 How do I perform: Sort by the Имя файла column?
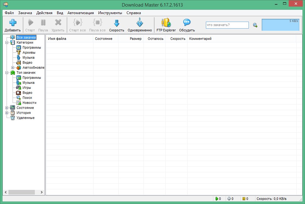pos(69,39)
